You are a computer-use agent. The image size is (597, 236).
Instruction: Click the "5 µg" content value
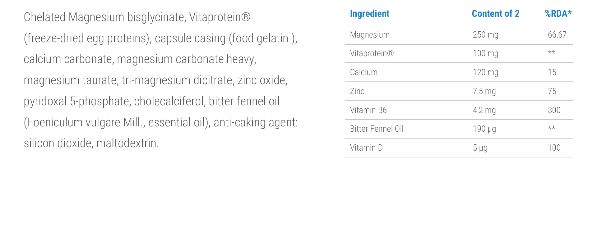480,148
